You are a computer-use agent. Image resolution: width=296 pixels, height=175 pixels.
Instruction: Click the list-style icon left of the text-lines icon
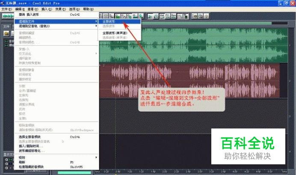pyautogui.click(x=106, y=16)
